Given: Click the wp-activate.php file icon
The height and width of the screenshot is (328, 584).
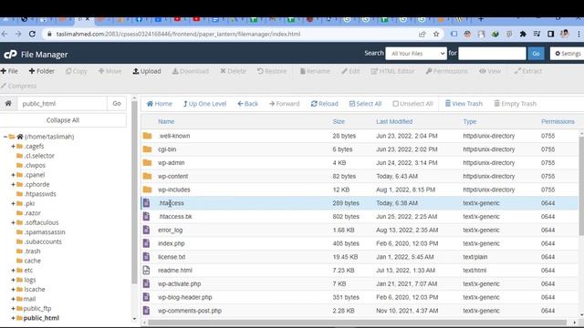Looking at the screenshot, I should point(146,283).
